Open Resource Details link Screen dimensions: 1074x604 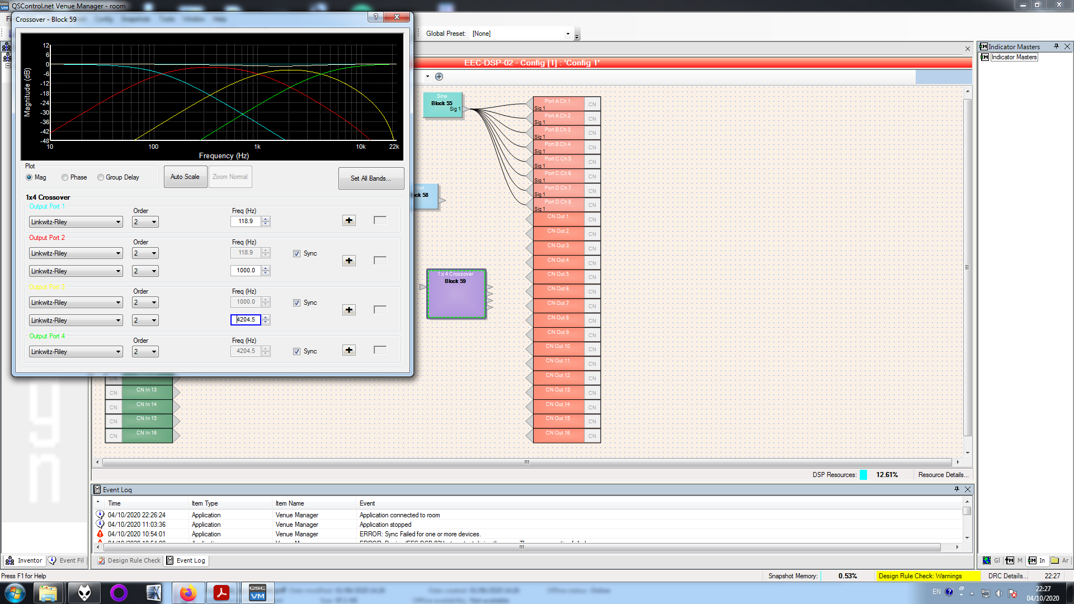pos(943,475)
